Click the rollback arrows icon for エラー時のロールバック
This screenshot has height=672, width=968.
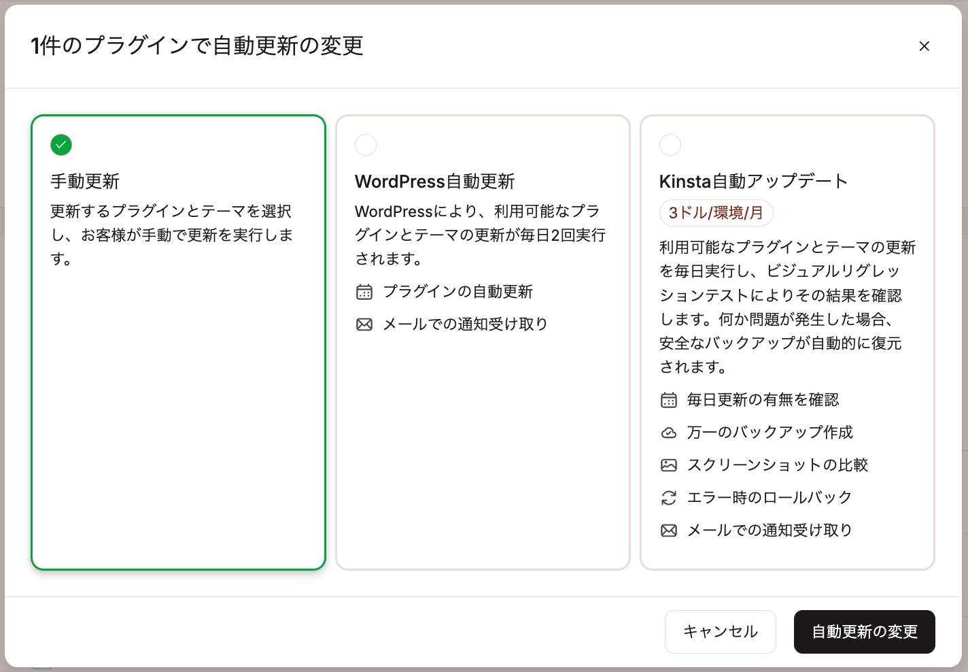tap(669, 497)
